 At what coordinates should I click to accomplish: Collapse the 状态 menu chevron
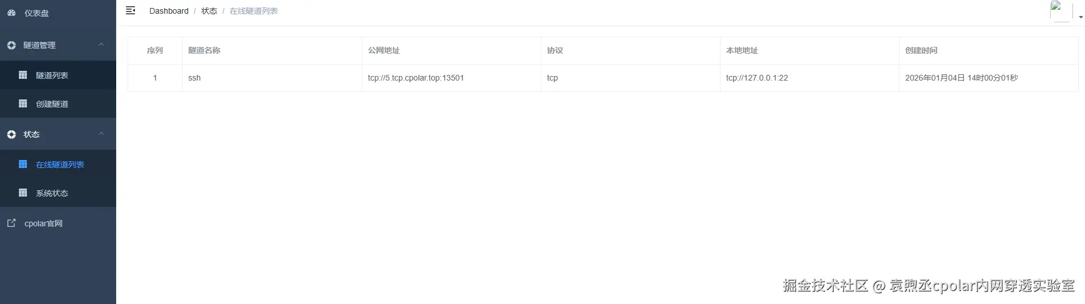101,134
